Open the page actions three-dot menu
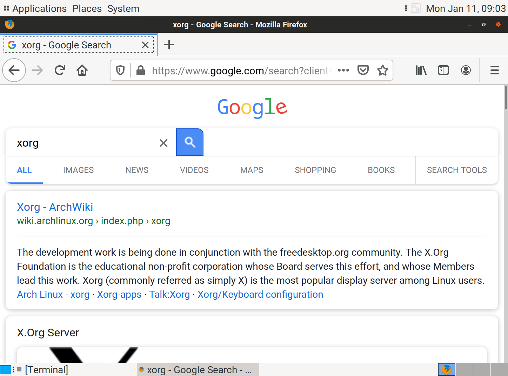The image size is (508, 376). pos(343,70)
